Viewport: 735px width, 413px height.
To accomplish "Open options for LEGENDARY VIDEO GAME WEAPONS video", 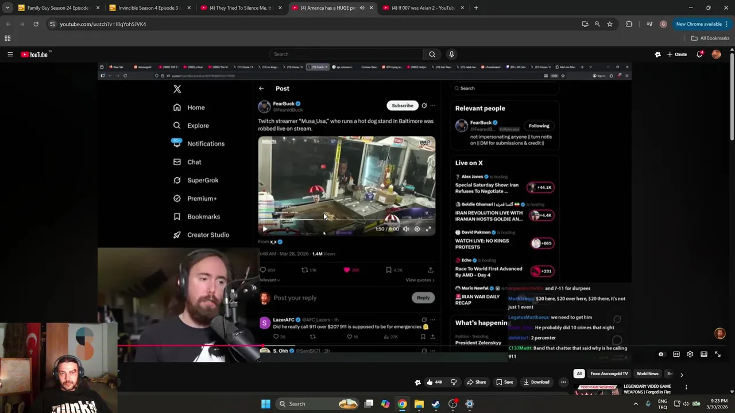I will pyautogui.click(x=686, y=387).
